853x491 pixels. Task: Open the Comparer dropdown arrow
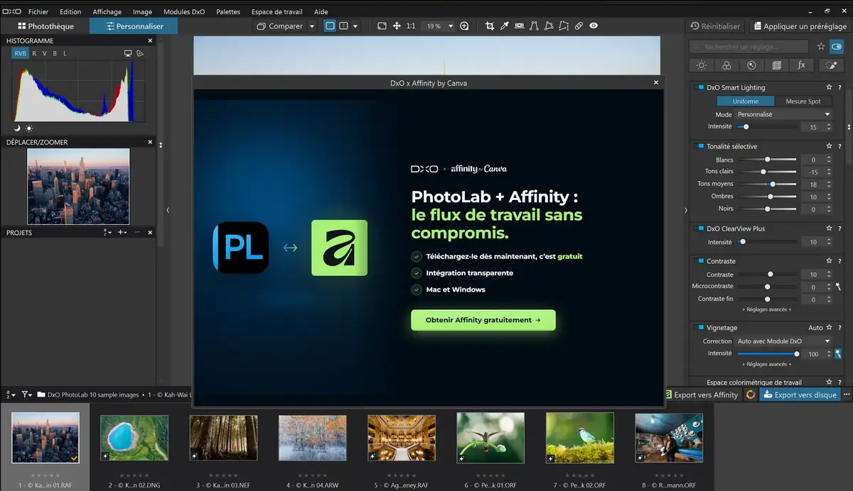point(312,26)
